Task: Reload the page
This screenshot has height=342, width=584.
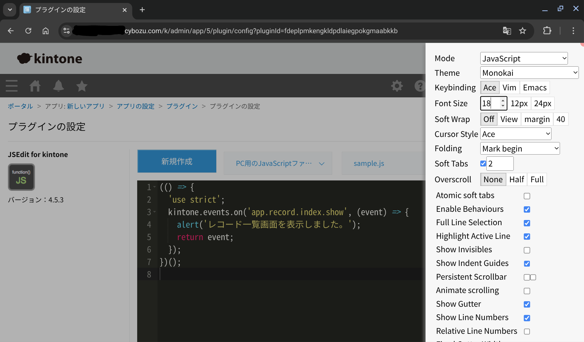Action: (28, 31)
